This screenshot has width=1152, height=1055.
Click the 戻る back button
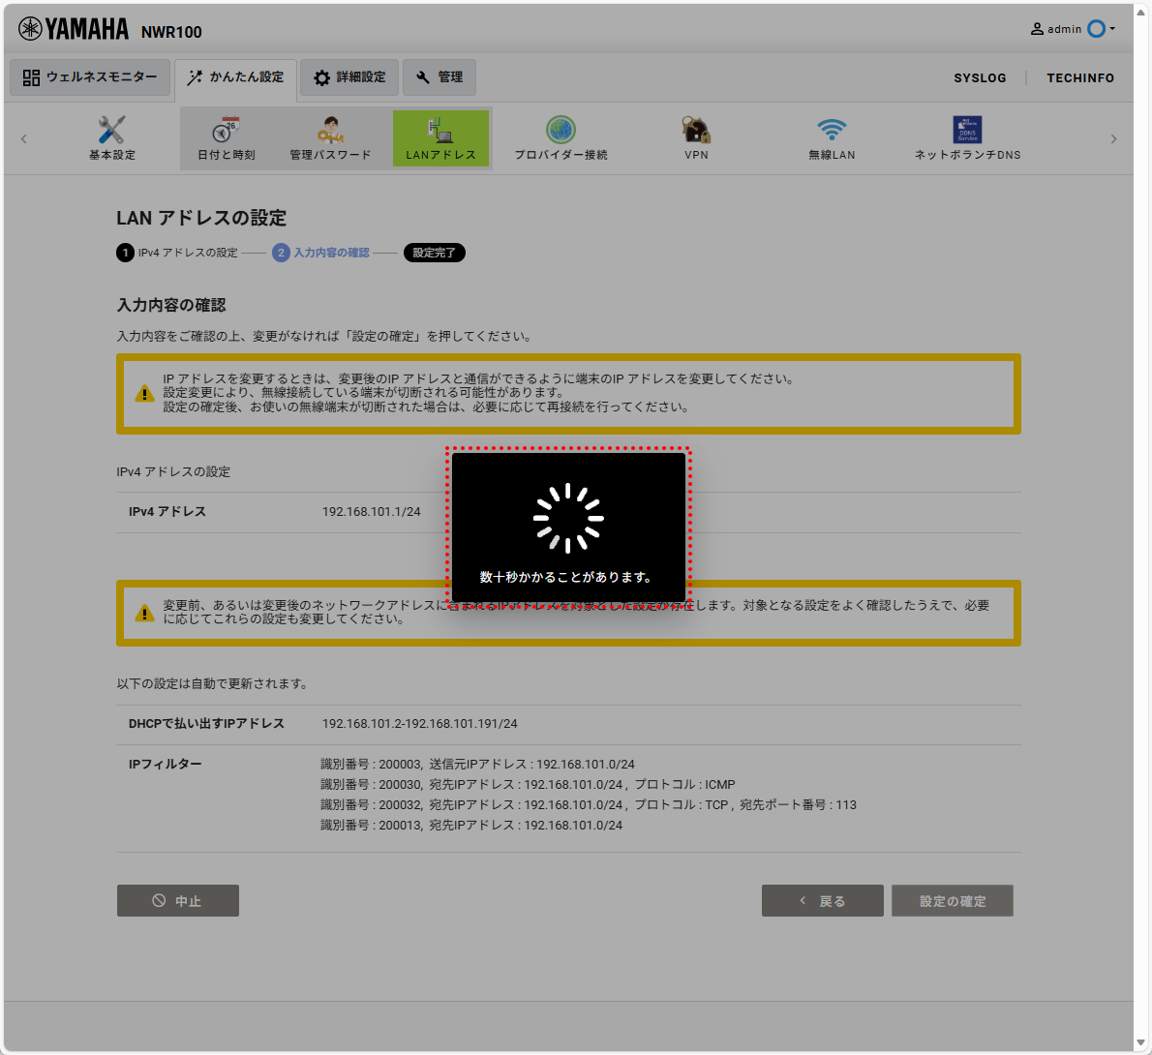coord(822,901)
